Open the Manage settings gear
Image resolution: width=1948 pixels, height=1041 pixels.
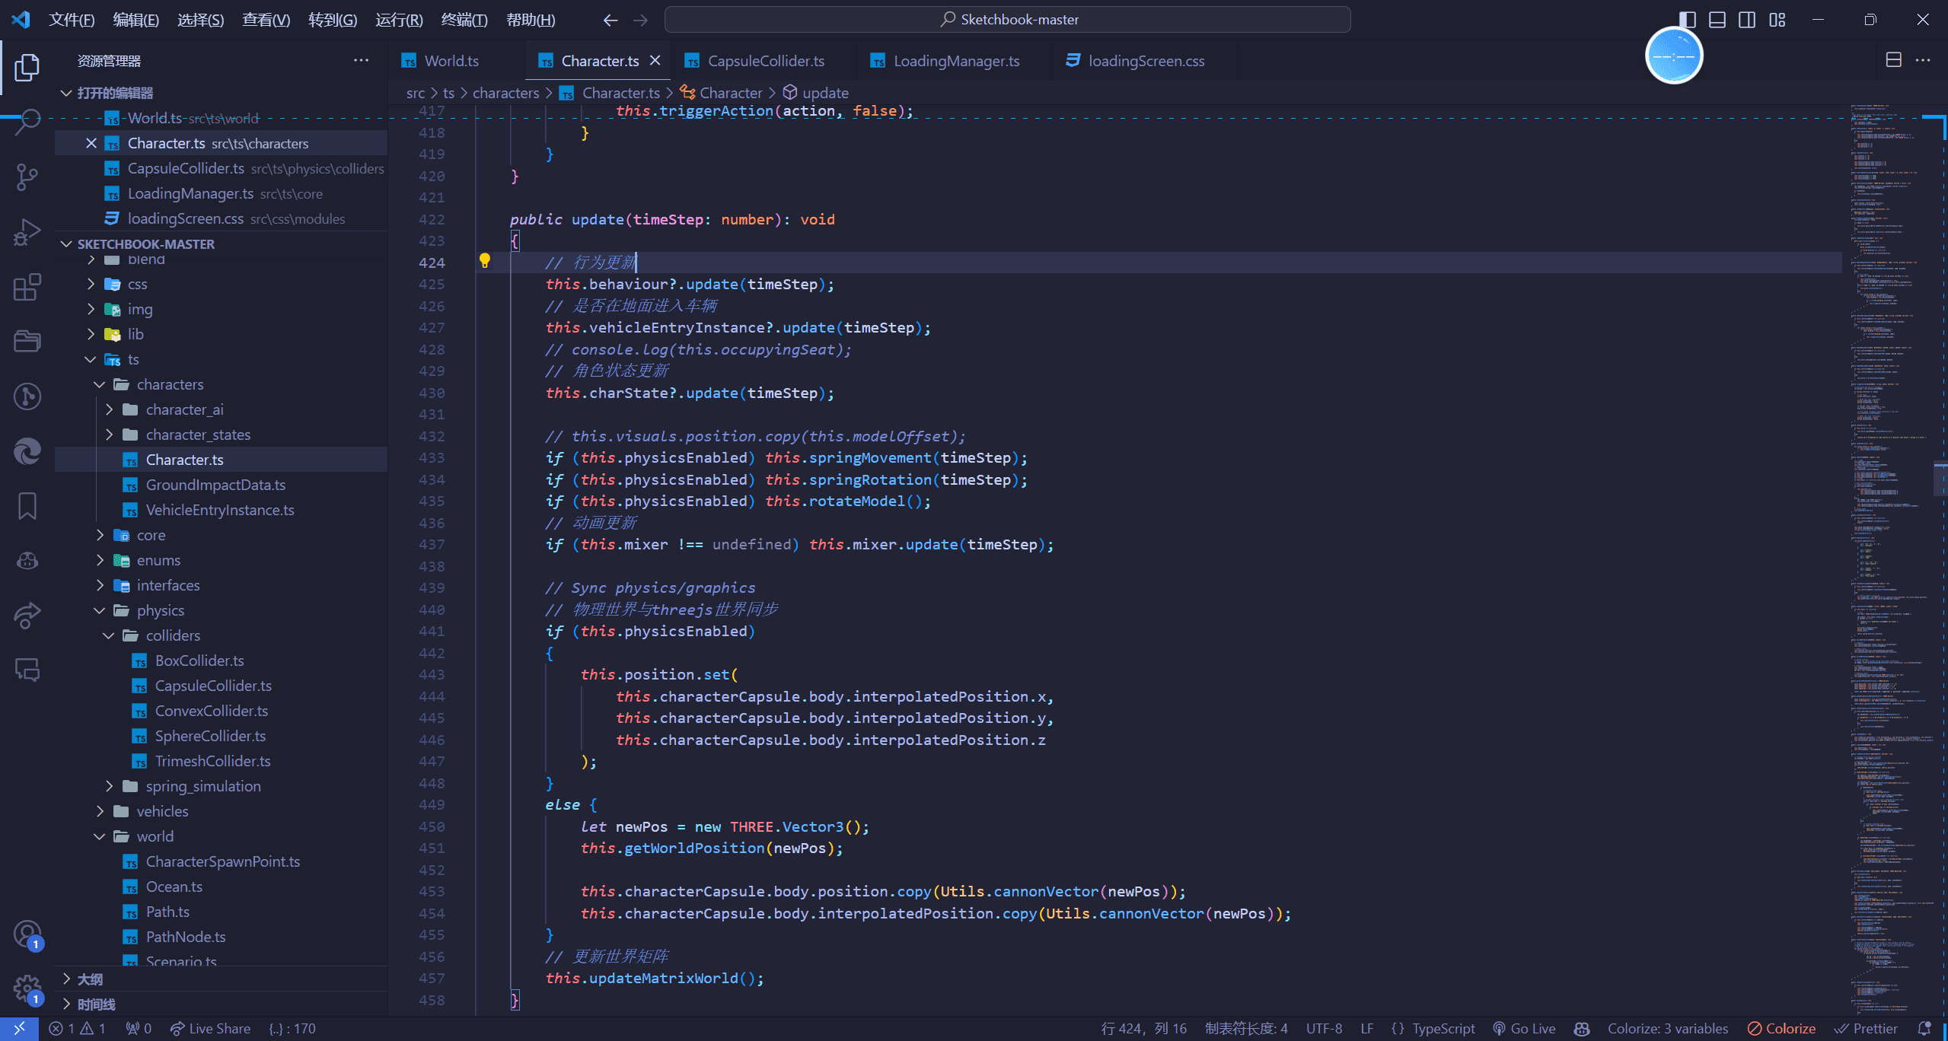point(27,989)
